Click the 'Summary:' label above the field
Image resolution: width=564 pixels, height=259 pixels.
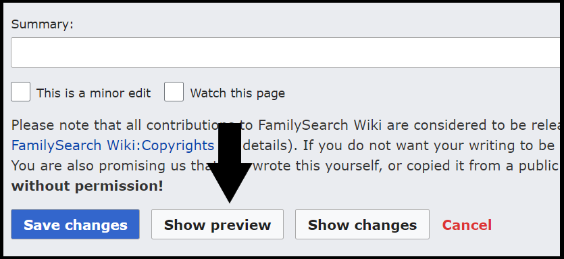pos(43,24)
